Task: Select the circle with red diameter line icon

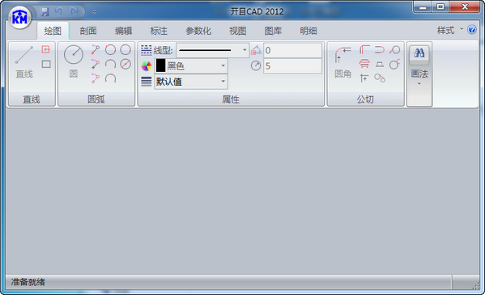Action: (126, 64)
